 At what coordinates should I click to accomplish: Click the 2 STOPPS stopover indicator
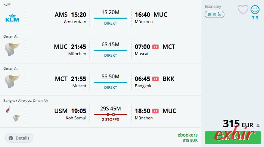(x=111, y=117)
